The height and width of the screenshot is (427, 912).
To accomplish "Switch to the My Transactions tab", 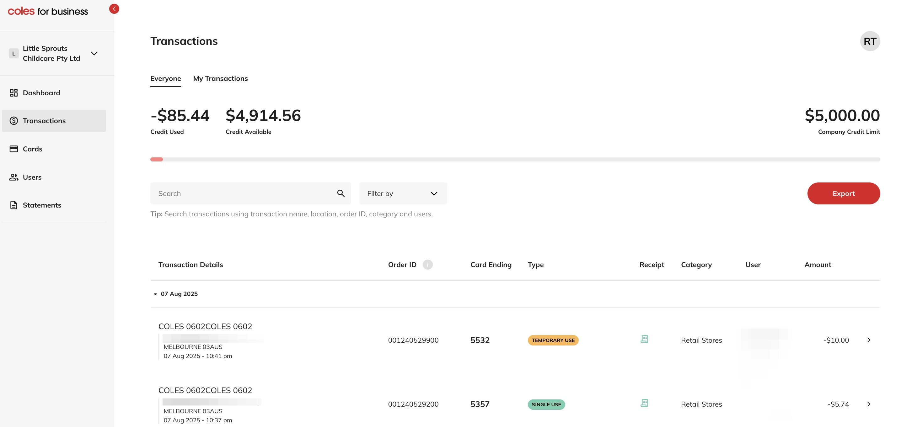I will [220, 79].
